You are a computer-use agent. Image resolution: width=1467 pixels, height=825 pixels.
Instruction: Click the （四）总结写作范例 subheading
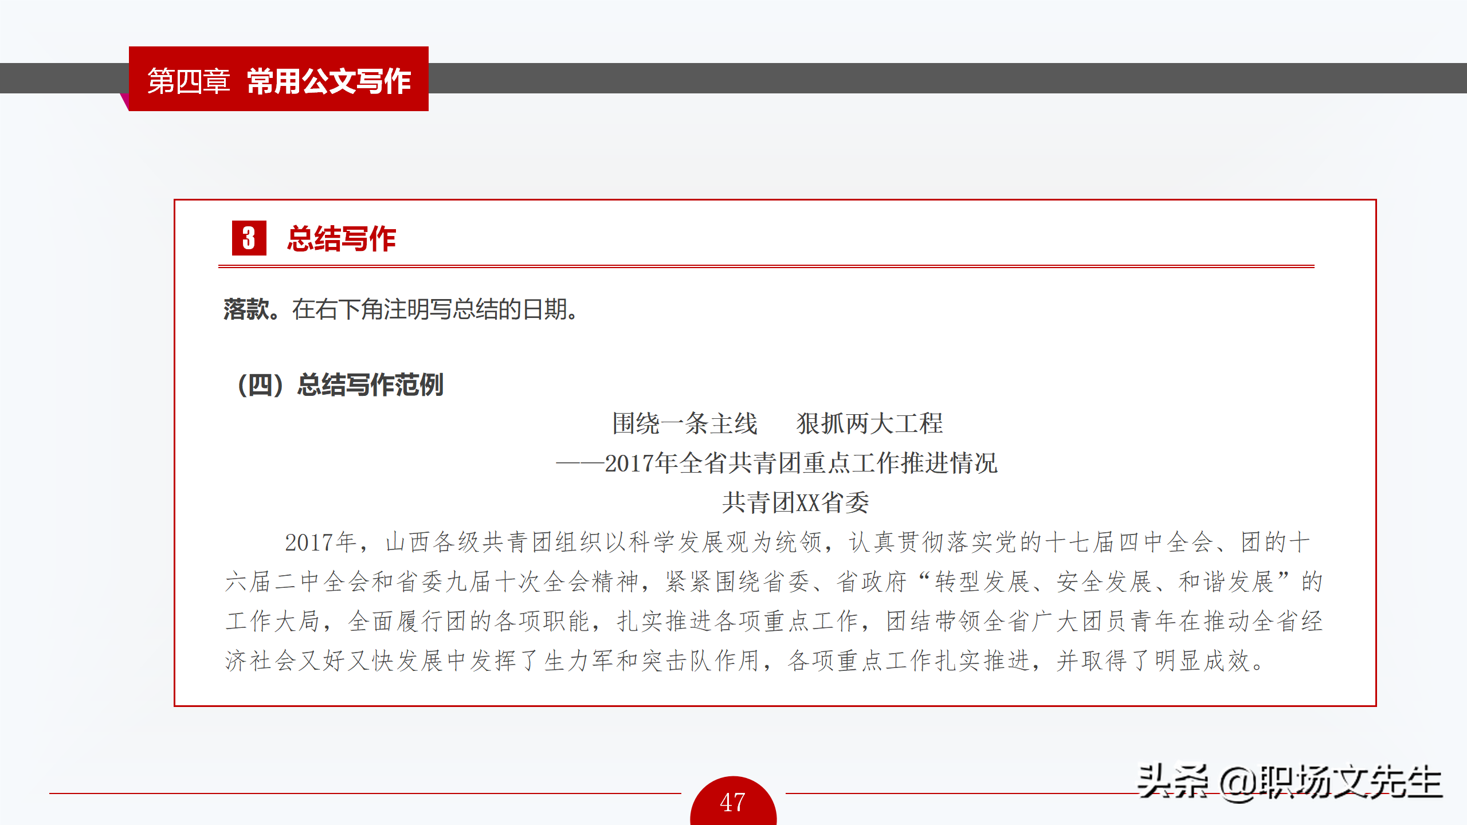tap(341, 384)
